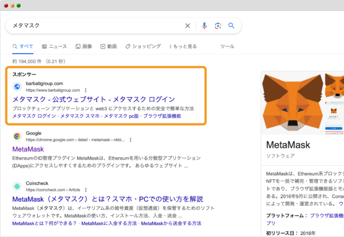Expand the もっと見る menu
344x237 pixels.
coord(183,47)
